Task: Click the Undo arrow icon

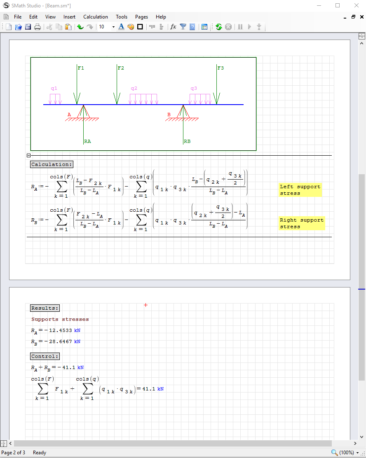Action: click(x=80, y=27)
